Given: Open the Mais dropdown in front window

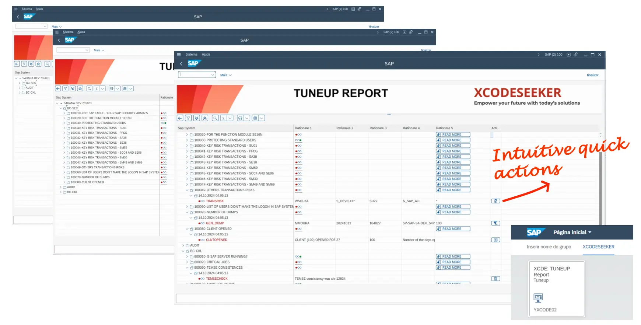Looking at the screenshot, I should [x=226, y=75].
